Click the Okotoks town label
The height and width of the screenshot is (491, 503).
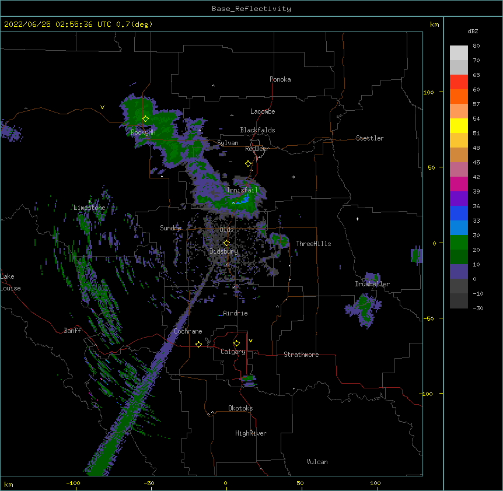tap(240, 408)
